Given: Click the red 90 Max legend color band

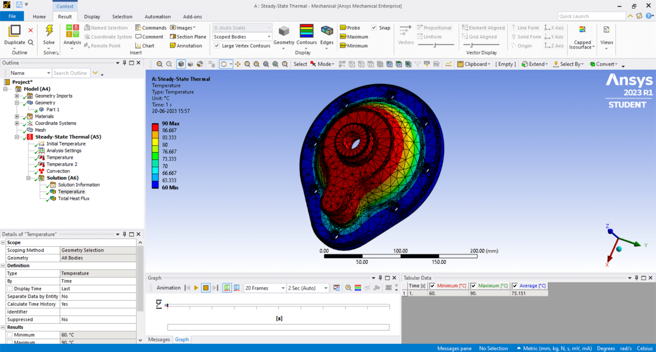Looking at the screenshot, I should coord(155,127).
